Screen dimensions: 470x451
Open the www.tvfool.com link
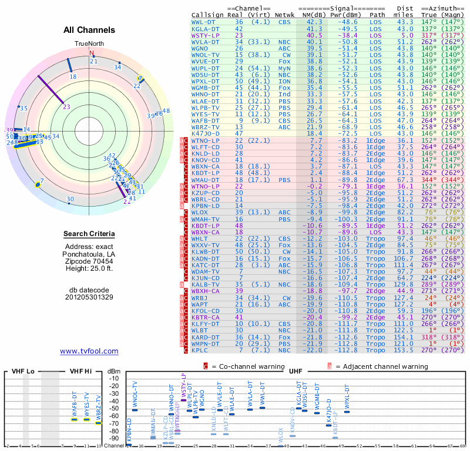point(89,351)
